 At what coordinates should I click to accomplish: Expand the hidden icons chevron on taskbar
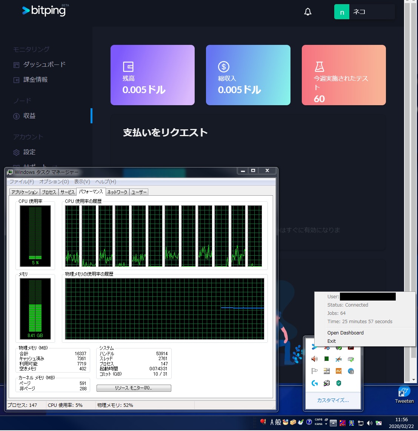point(333,423)
